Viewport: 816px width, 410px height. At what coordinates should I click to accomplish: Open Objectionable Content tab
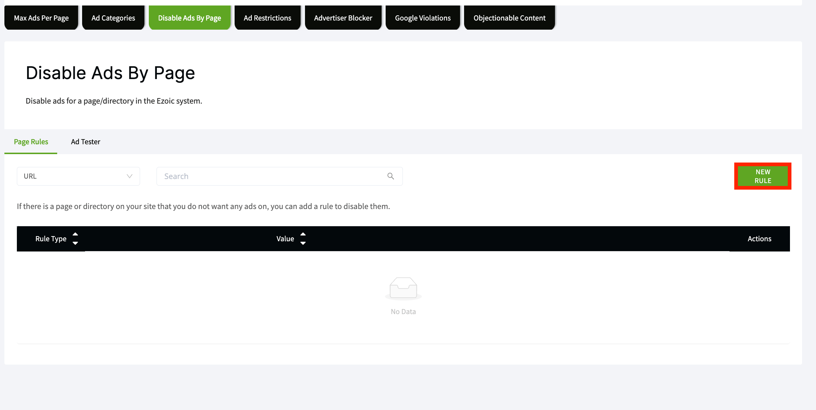510,18
